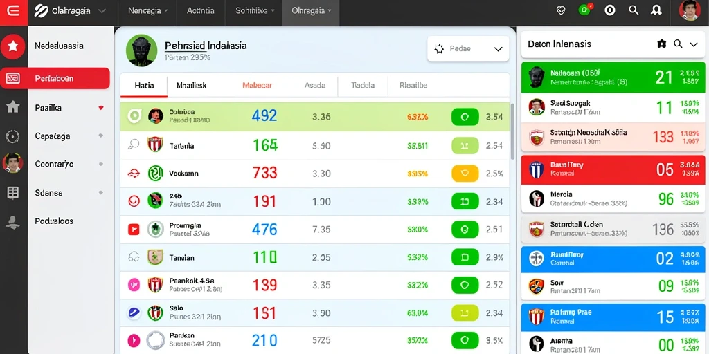
Task: Click the table's vertical scrollbar
Action: 512,131
